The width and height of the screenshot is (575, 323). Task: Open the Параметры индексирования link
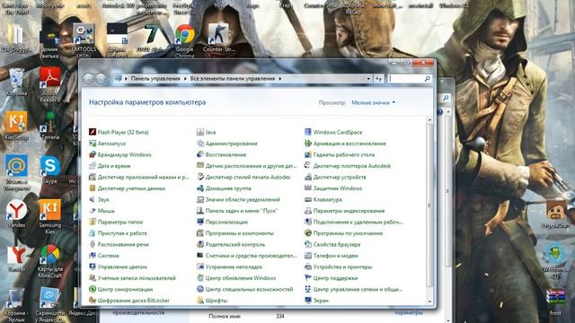pos(349,211)
